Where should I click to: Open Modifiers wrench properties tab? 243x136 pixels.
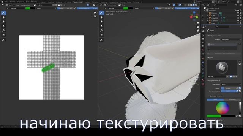click(203, 62)
